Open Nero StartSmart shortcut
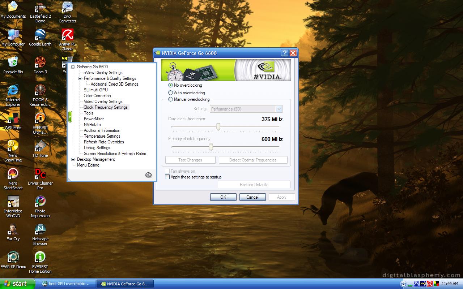Viewport: 463px width, 289px height. (13, 179)
